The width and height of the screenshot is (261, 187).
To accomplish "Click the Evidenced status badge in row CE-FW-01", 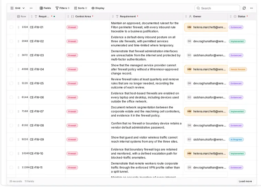I will [236, 27].
